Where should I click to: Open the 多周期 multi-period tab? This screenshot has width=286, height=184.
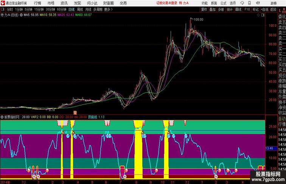(98, 9)
